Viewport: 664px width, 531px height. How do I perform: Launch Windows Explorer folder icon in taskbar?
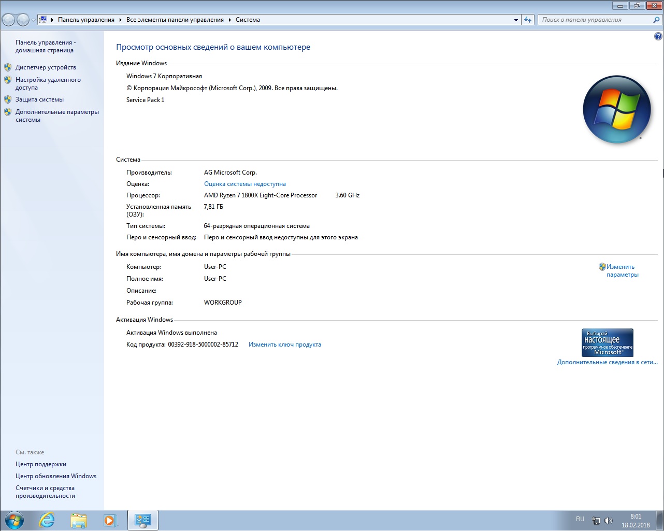click(79, 520)
